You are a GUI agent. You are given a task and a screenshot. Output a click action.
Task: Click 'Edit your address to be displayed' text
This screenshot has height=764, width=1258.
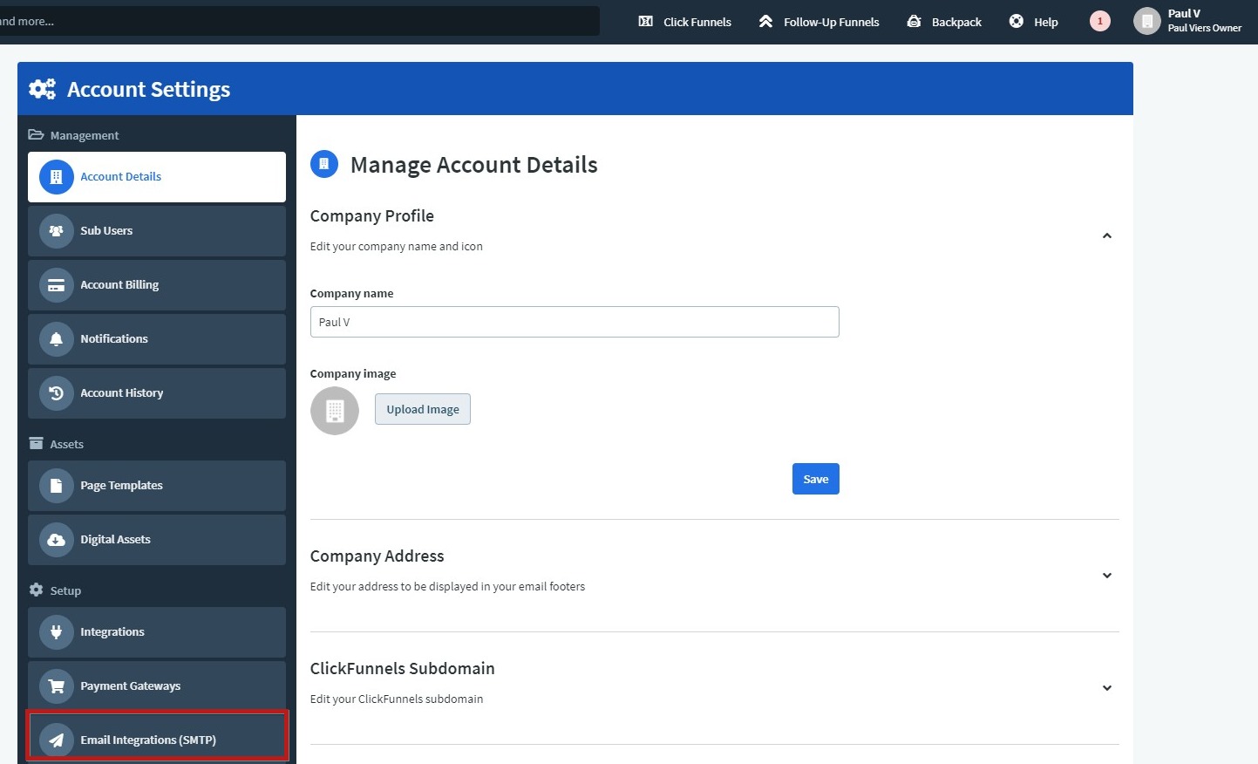pos(447,587)
